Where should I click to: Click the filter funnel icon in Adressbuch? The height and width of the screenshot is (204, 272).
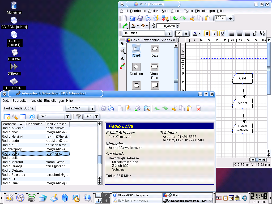tap(78, 116)
